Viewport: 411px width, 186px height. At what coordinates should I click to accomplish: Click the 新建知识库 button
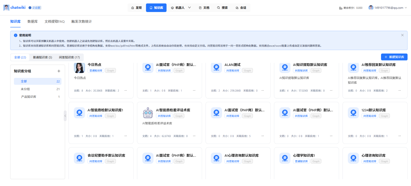coord(394,57)
